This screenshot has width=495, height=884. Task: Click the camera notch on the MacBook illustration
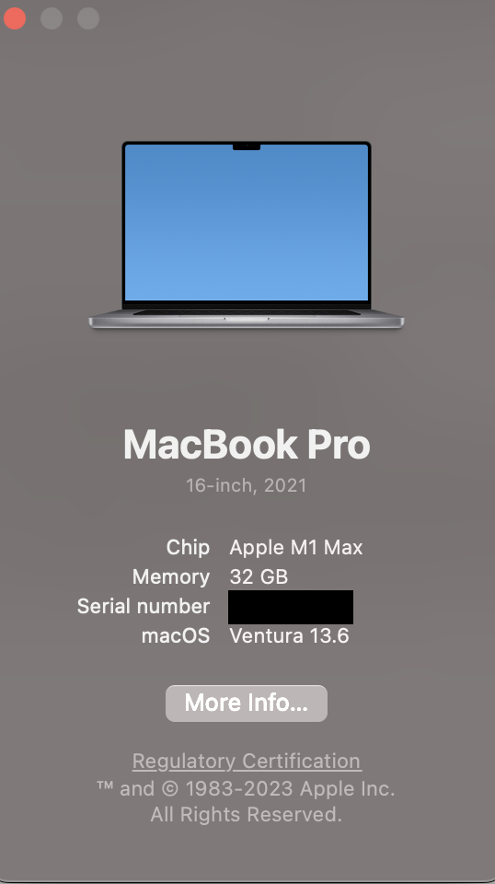click(x=246, y=146)
